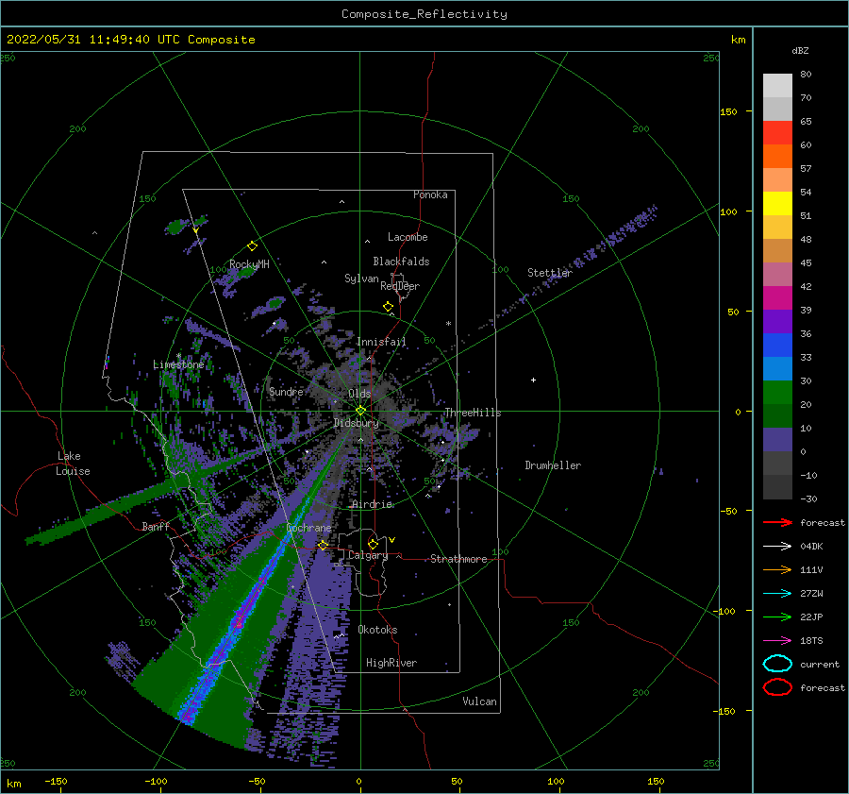Select the 'Sylvan' map label

361,279
